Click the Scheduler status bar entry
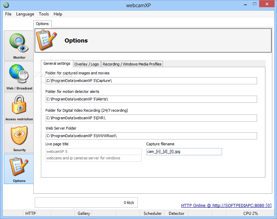This screenshot has width=277, height=219. (x=153, y=214)
